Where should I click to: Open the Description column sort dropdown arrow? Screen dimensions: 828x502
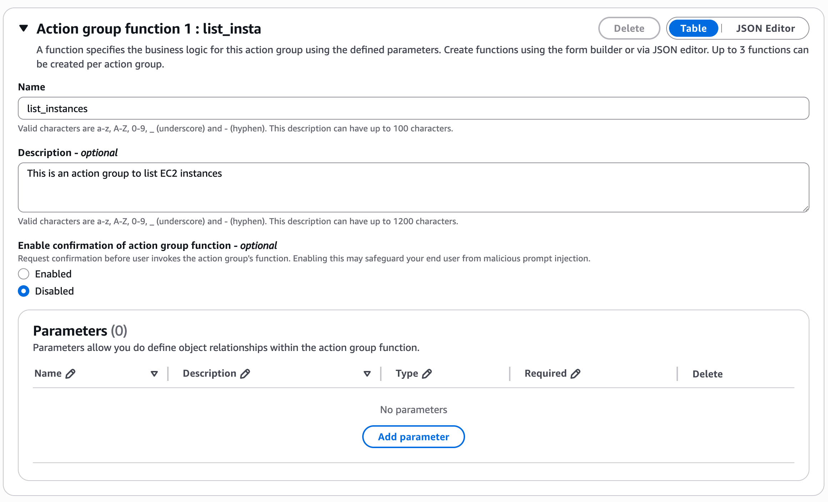tap(367, 374)
